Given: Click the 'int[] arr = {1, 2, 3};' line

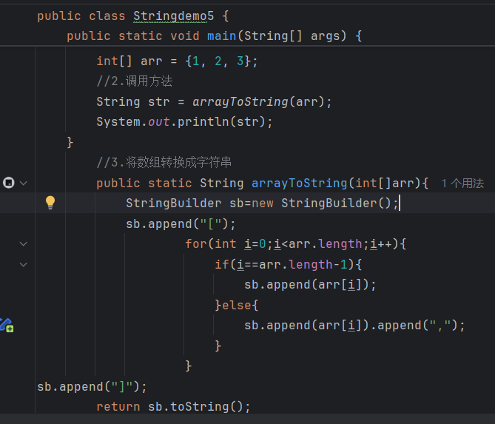Looking at the screenshot, I should click(177, 61).
